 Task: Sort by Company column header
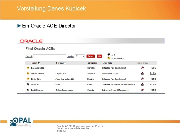pyautogui.click(x=61, y=63)
